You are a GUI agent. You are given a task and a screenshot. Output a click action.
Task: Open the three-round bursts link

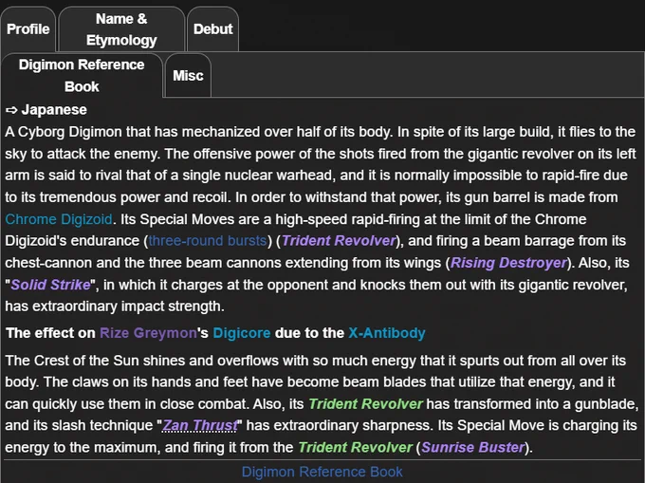click(208, 241)
